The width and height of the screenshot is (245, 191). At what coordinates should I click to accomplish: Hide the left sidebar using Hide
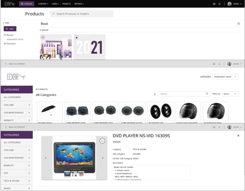coord(6,23)
